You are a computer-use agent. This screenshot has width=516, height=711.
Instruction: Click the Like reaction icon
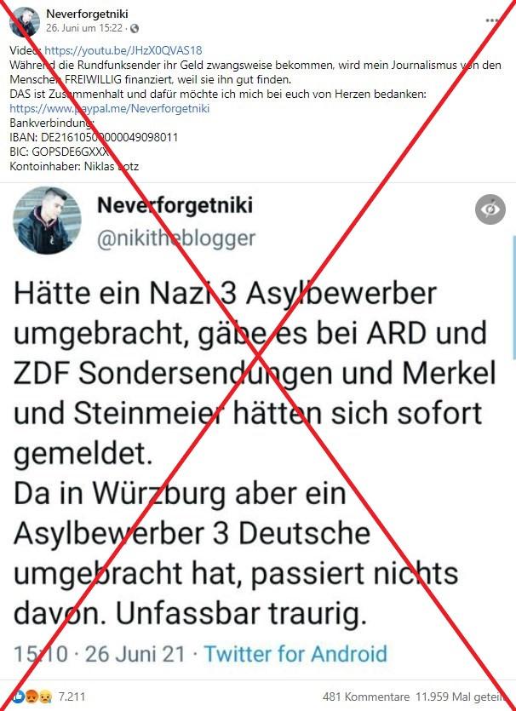(19, 696)
